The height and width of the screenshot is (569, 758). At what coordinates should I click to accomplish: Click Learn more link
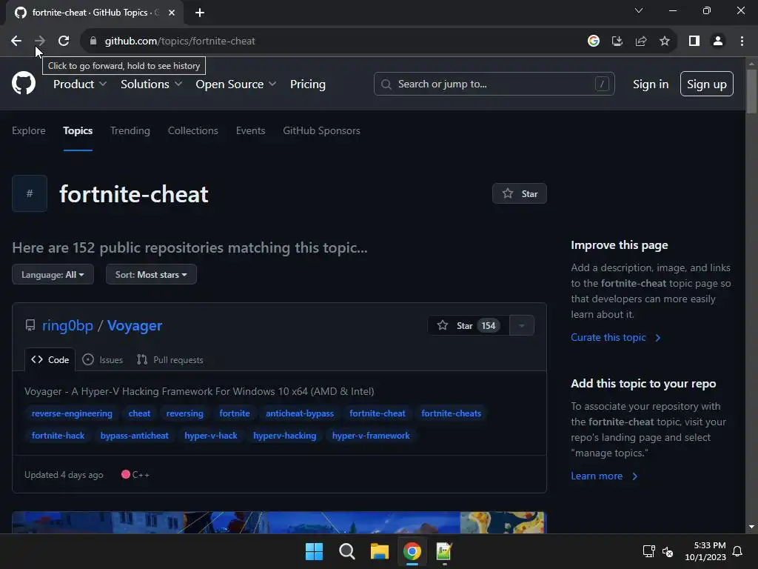[x=604, y=476]
